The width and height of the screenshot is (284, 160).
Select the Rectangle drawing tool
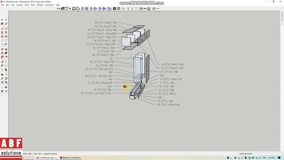[x=2, y=32]
